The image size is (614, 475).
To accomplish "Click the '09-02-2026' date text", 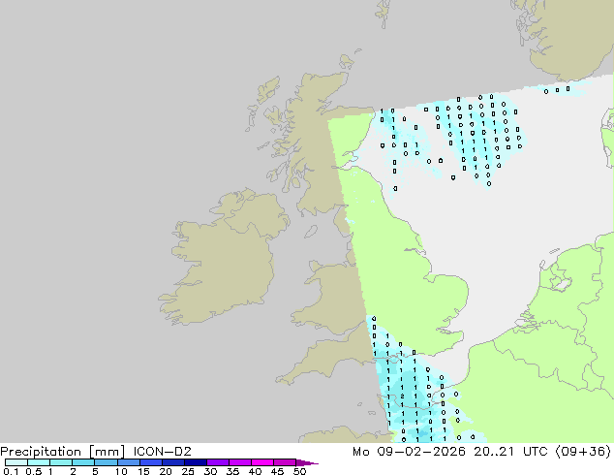I will [421, 452].
